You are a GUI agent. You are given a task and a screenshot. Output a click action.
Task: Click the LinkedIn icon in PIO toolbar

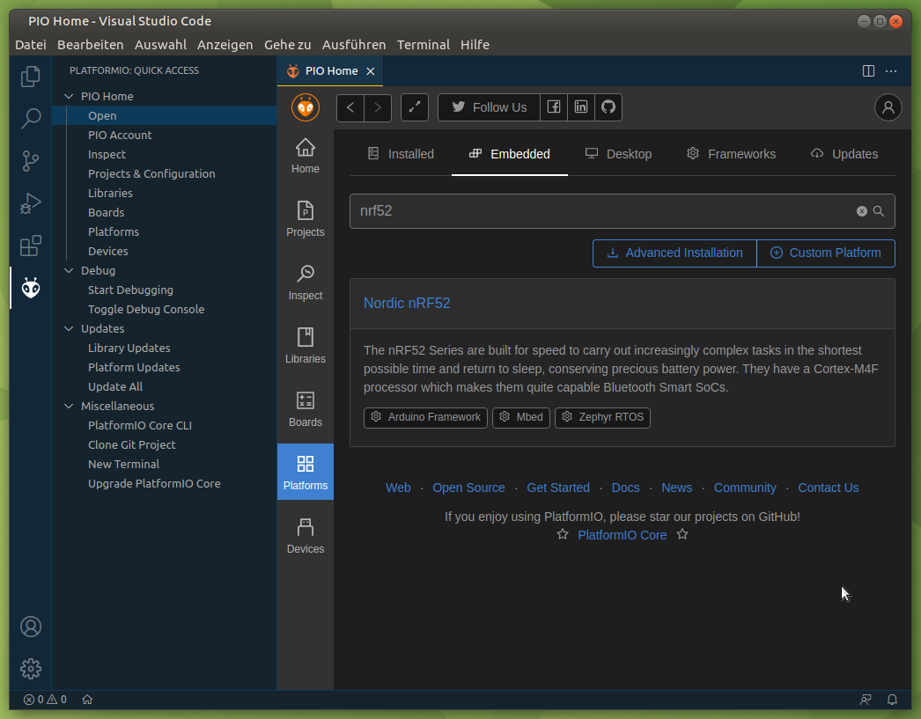pyautogui.click(x=581, y=107)
